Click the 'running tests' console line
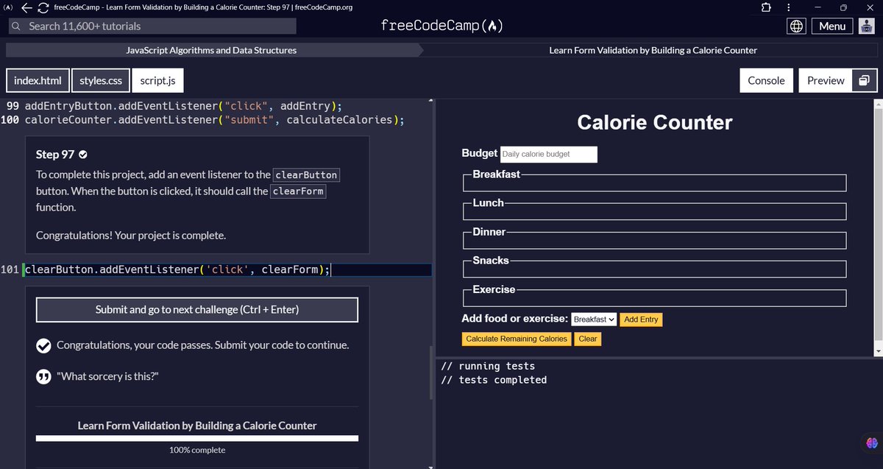The width and height of the screenshot is (883, 469). (488, 366)
